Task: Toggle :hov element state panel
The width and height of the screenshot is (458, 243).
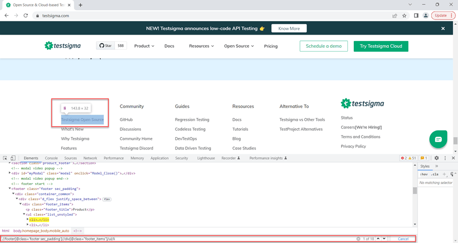Action: 423,174
